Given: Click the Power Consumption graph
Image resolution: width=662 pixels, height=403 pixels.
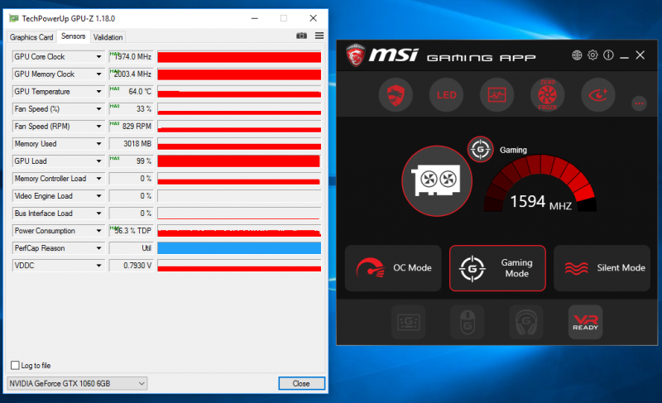Looking at the screenshot, I should click(239, 231).
